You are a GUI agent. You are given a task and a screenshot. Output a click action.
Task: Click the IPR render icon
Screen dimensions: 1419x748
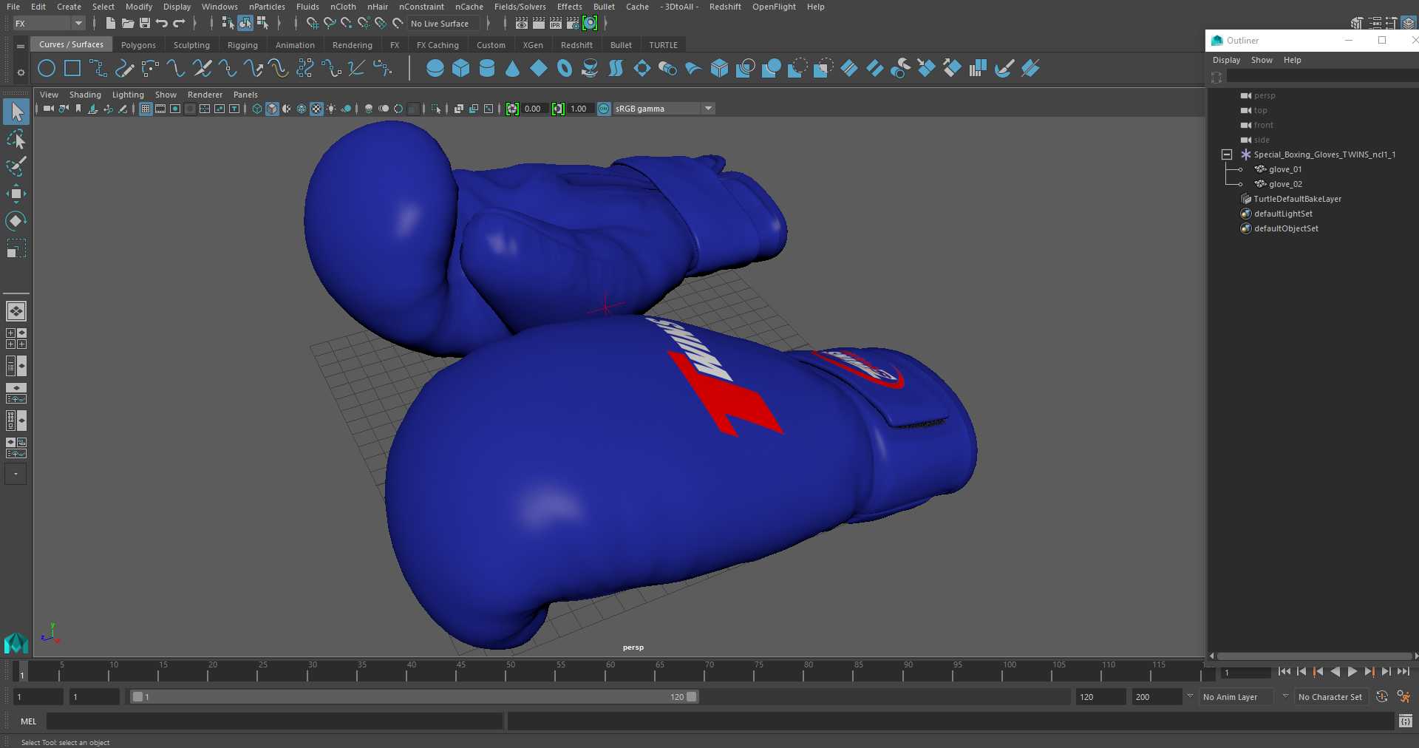(556, 24)
